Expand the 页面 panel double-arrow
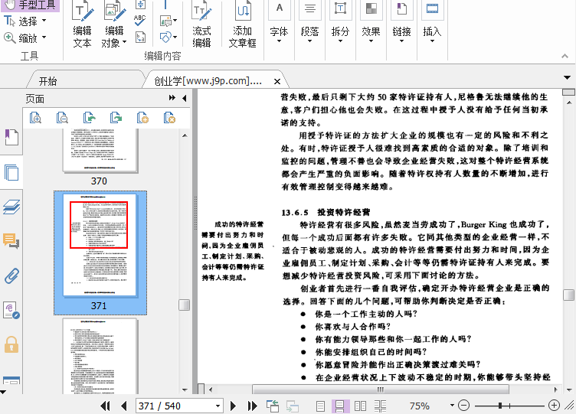 [172, 98]
